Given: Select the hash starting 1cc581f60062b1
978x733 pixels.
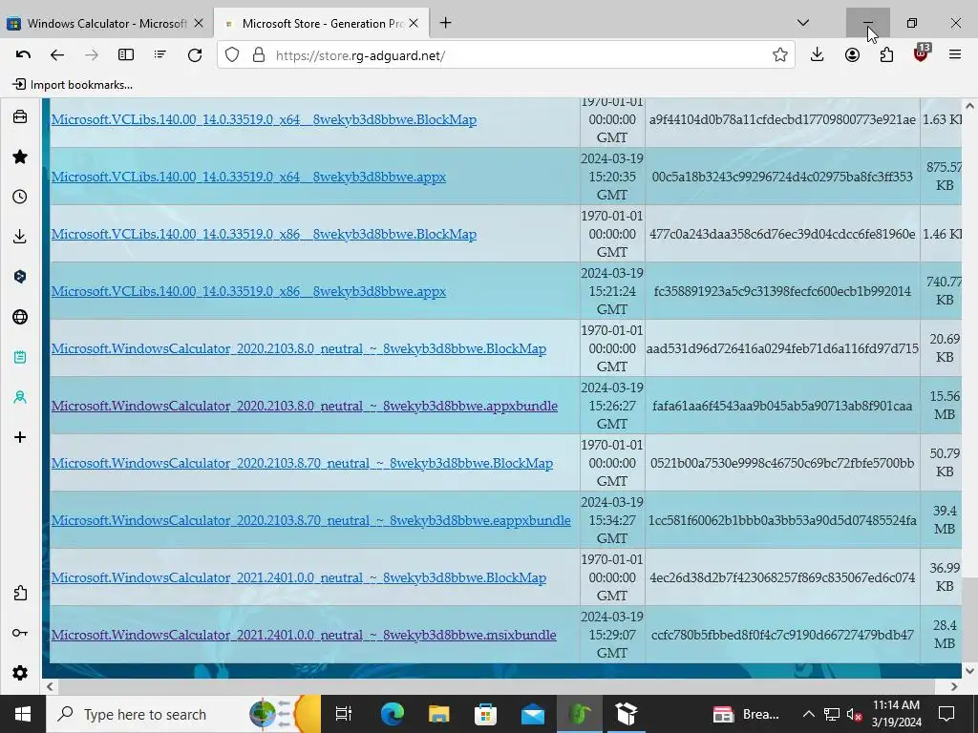Looking at the screenshot, I should point(782,520).
